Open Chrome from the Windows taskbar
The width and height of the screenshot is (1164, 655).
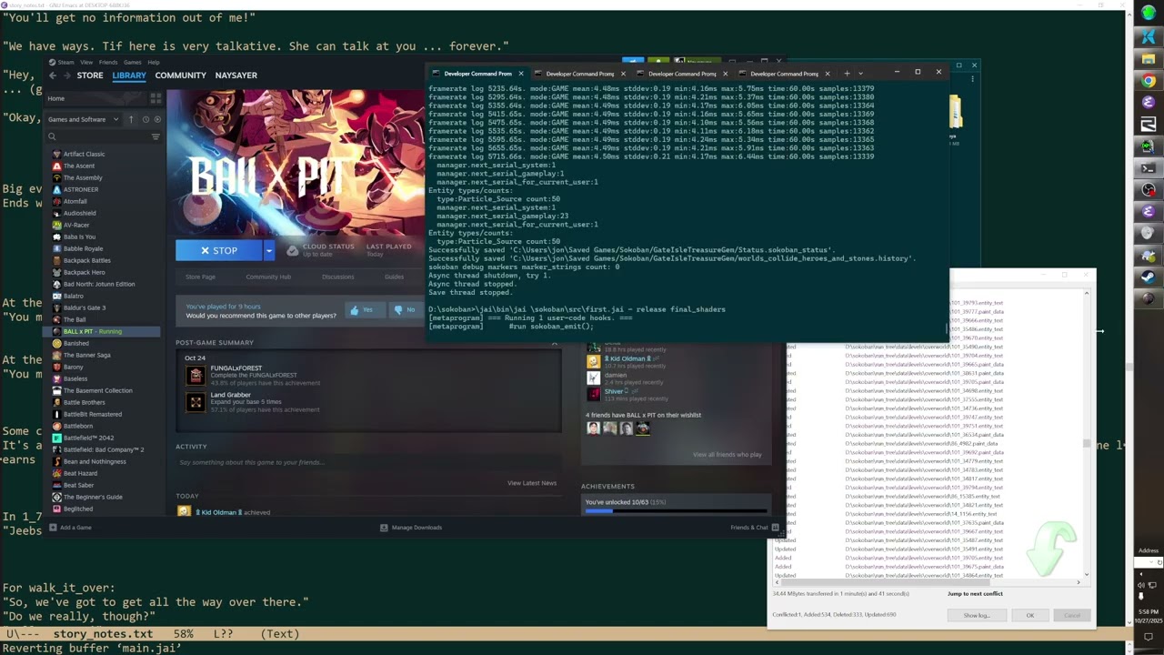click(x=1149, y=81)
